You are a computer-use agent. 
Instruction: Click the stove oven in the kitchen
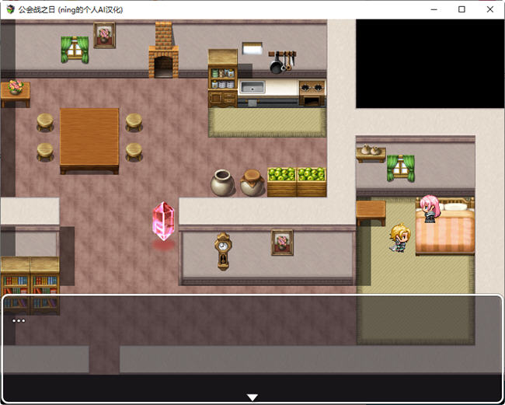coord(312,93)
